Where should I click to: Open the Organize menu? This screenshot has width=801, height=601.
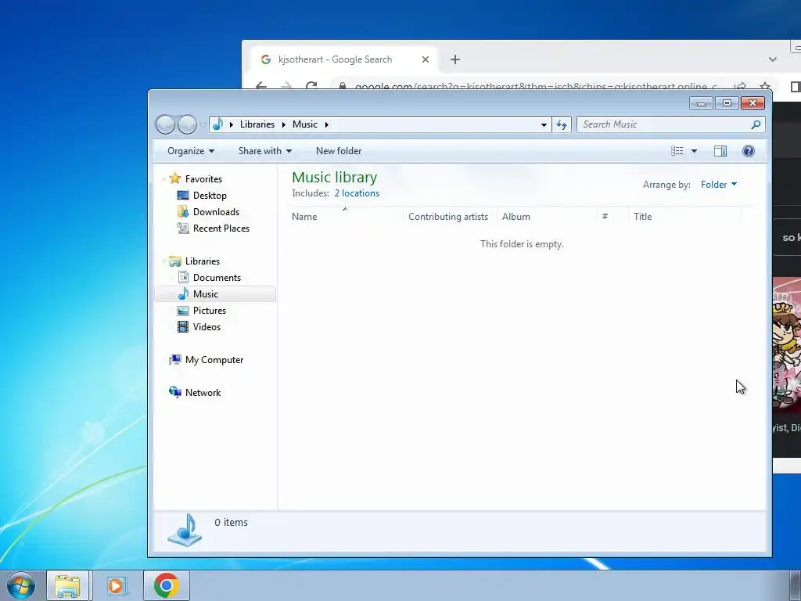click(x=191, y=151)
